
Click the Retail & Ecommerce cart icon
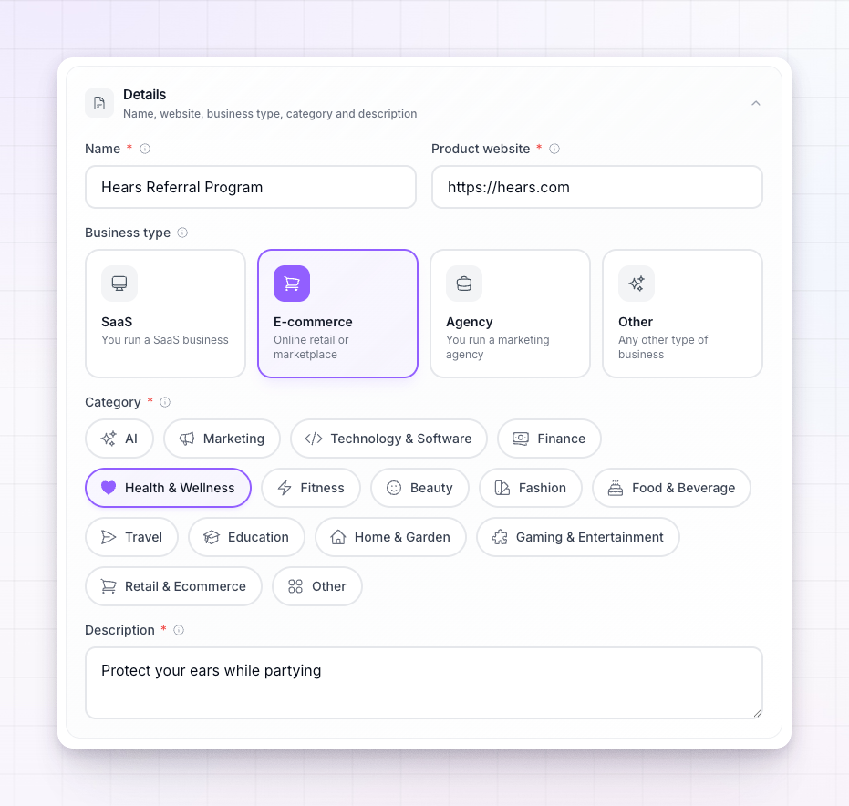point(109,586)
